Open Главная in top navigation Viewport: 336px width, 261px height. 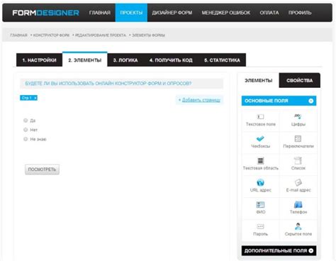click(x=100, y=13)
